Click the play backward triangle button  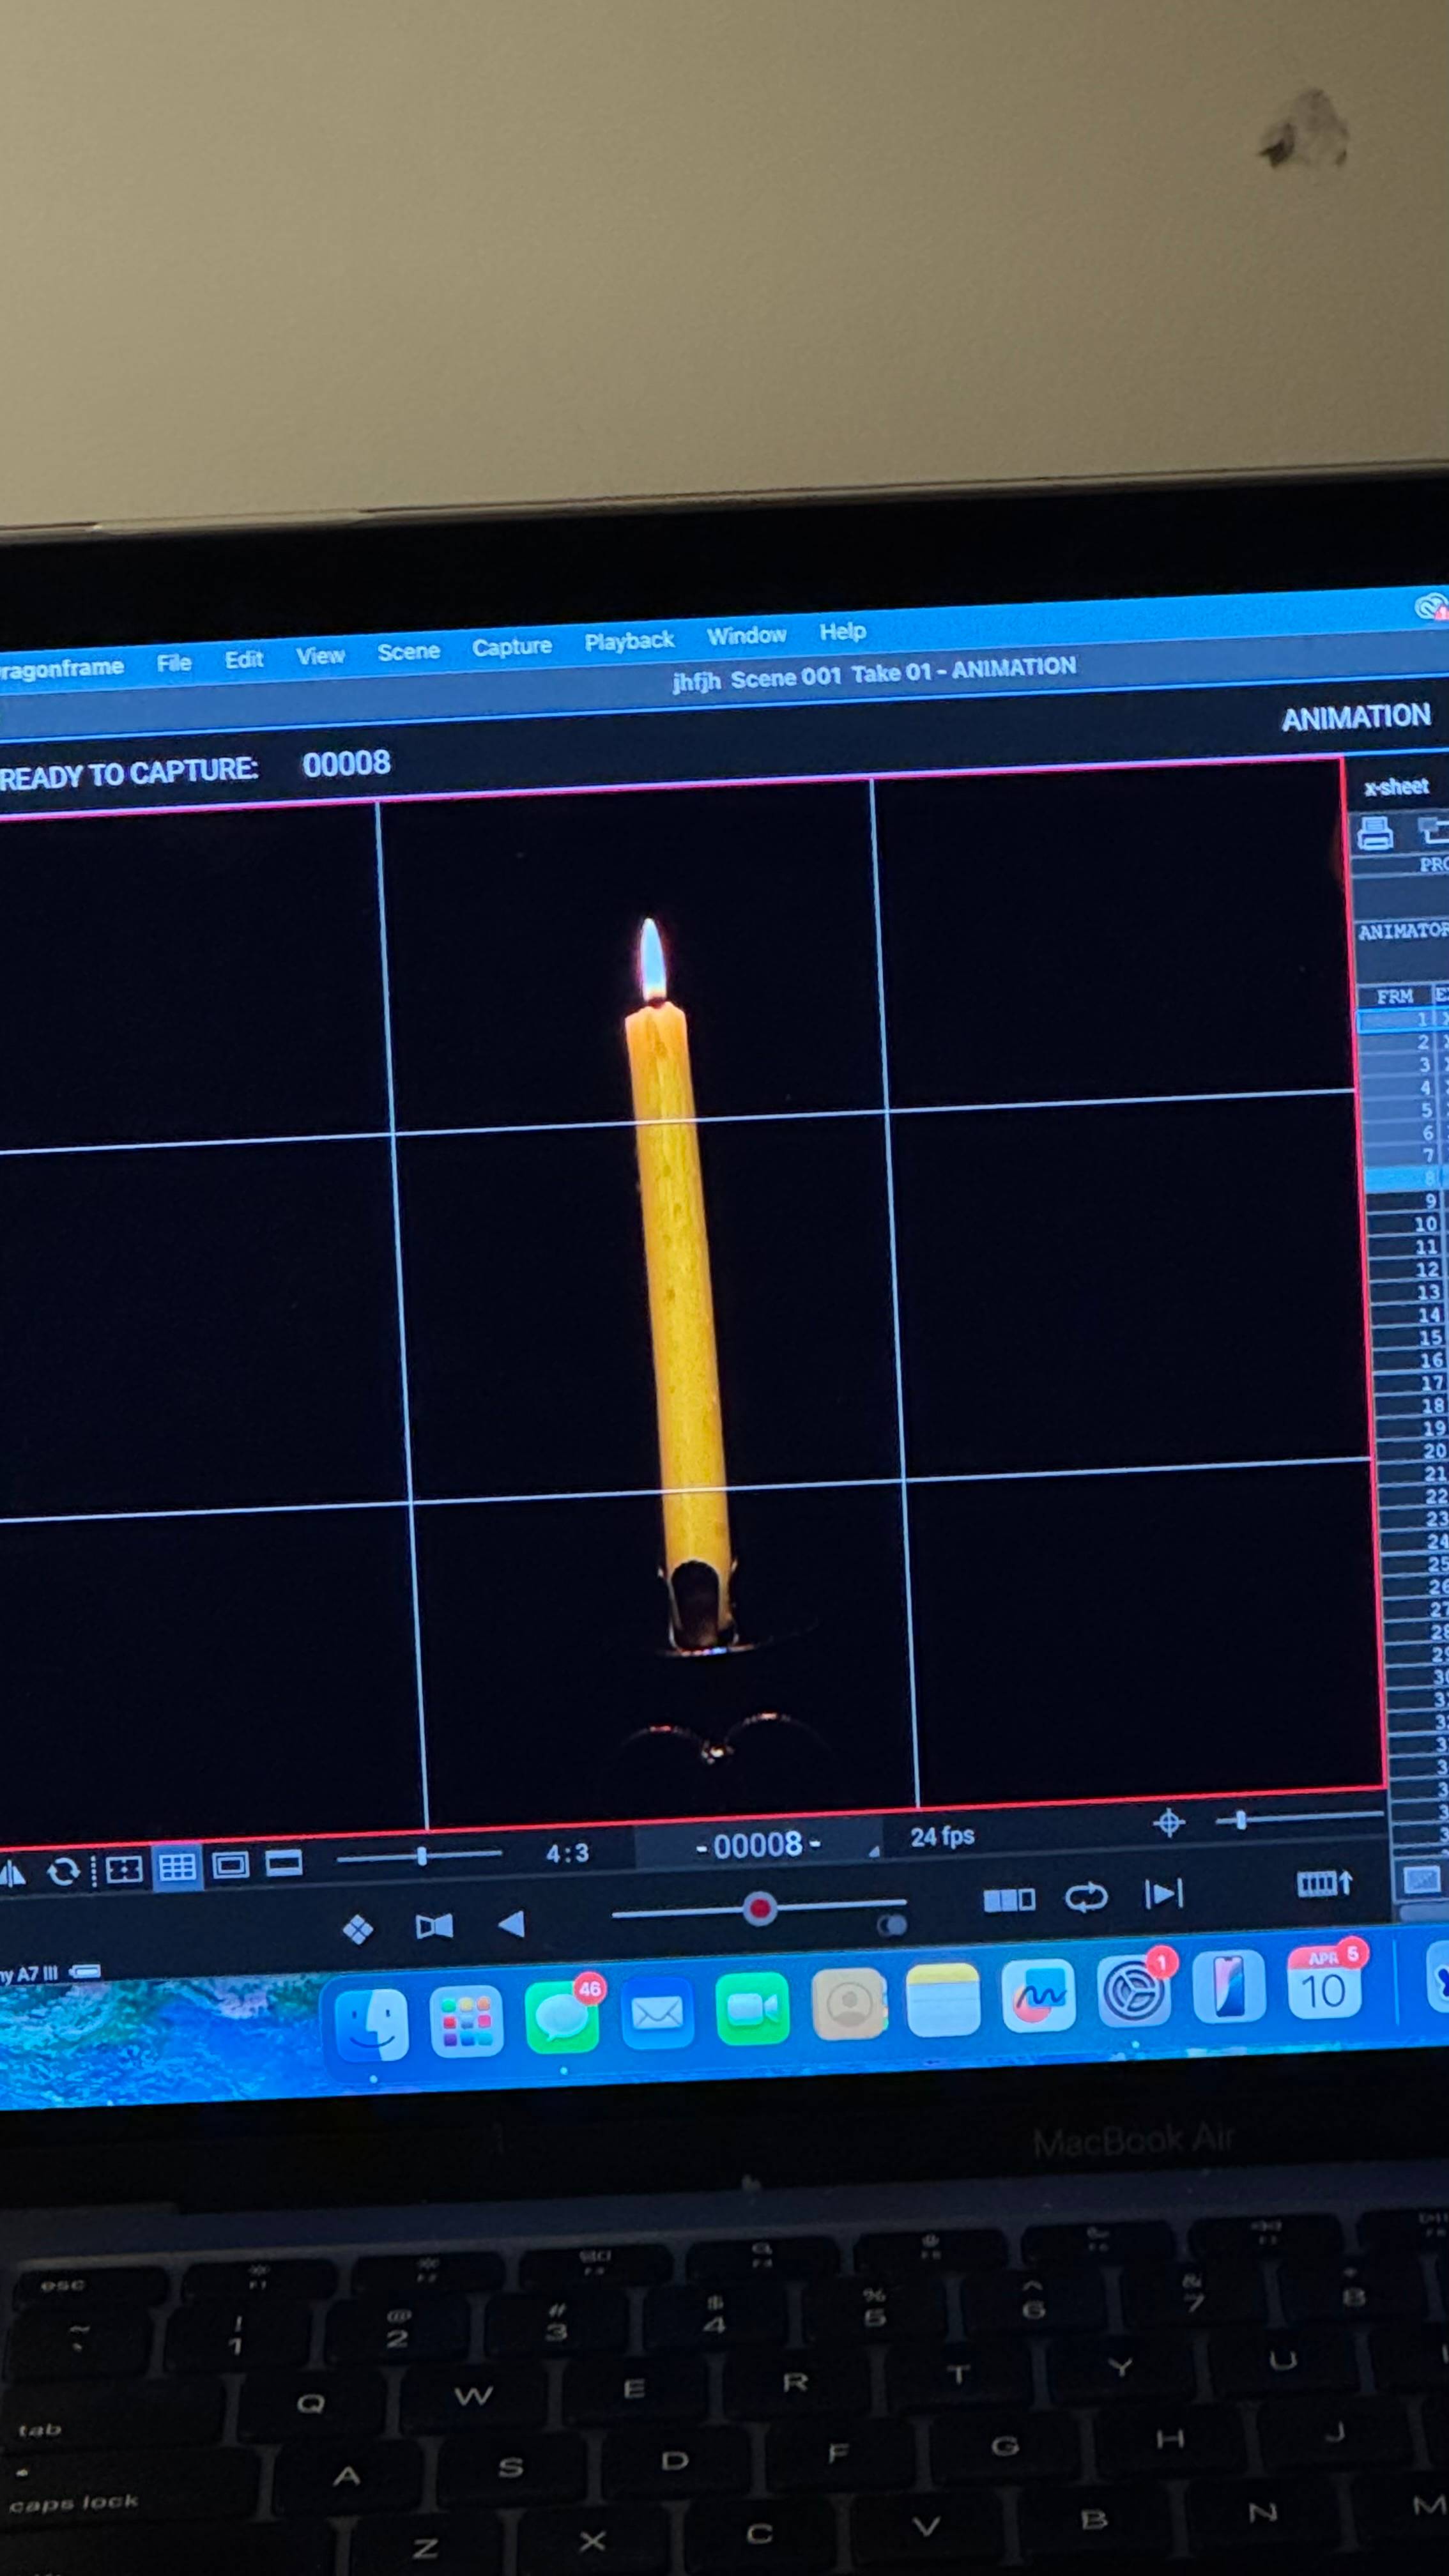click(511, 1923)
